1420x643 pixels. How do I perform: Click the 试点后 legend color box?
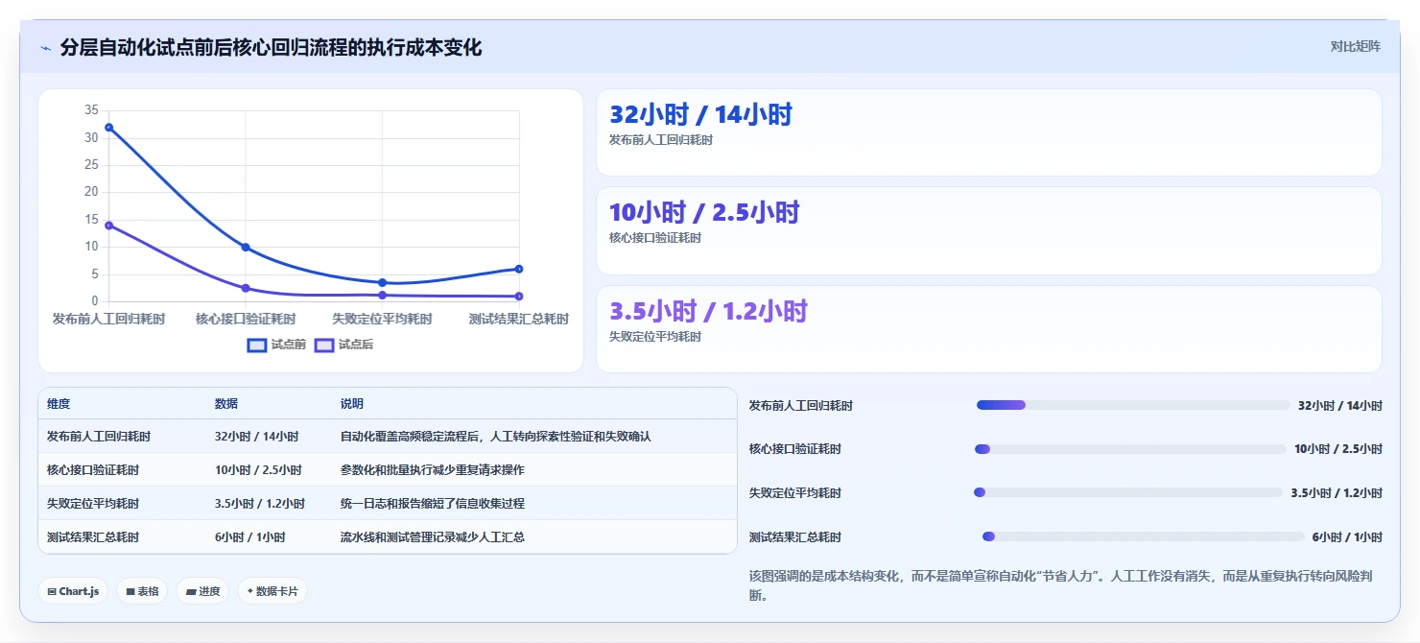click(x=324, y=345)
